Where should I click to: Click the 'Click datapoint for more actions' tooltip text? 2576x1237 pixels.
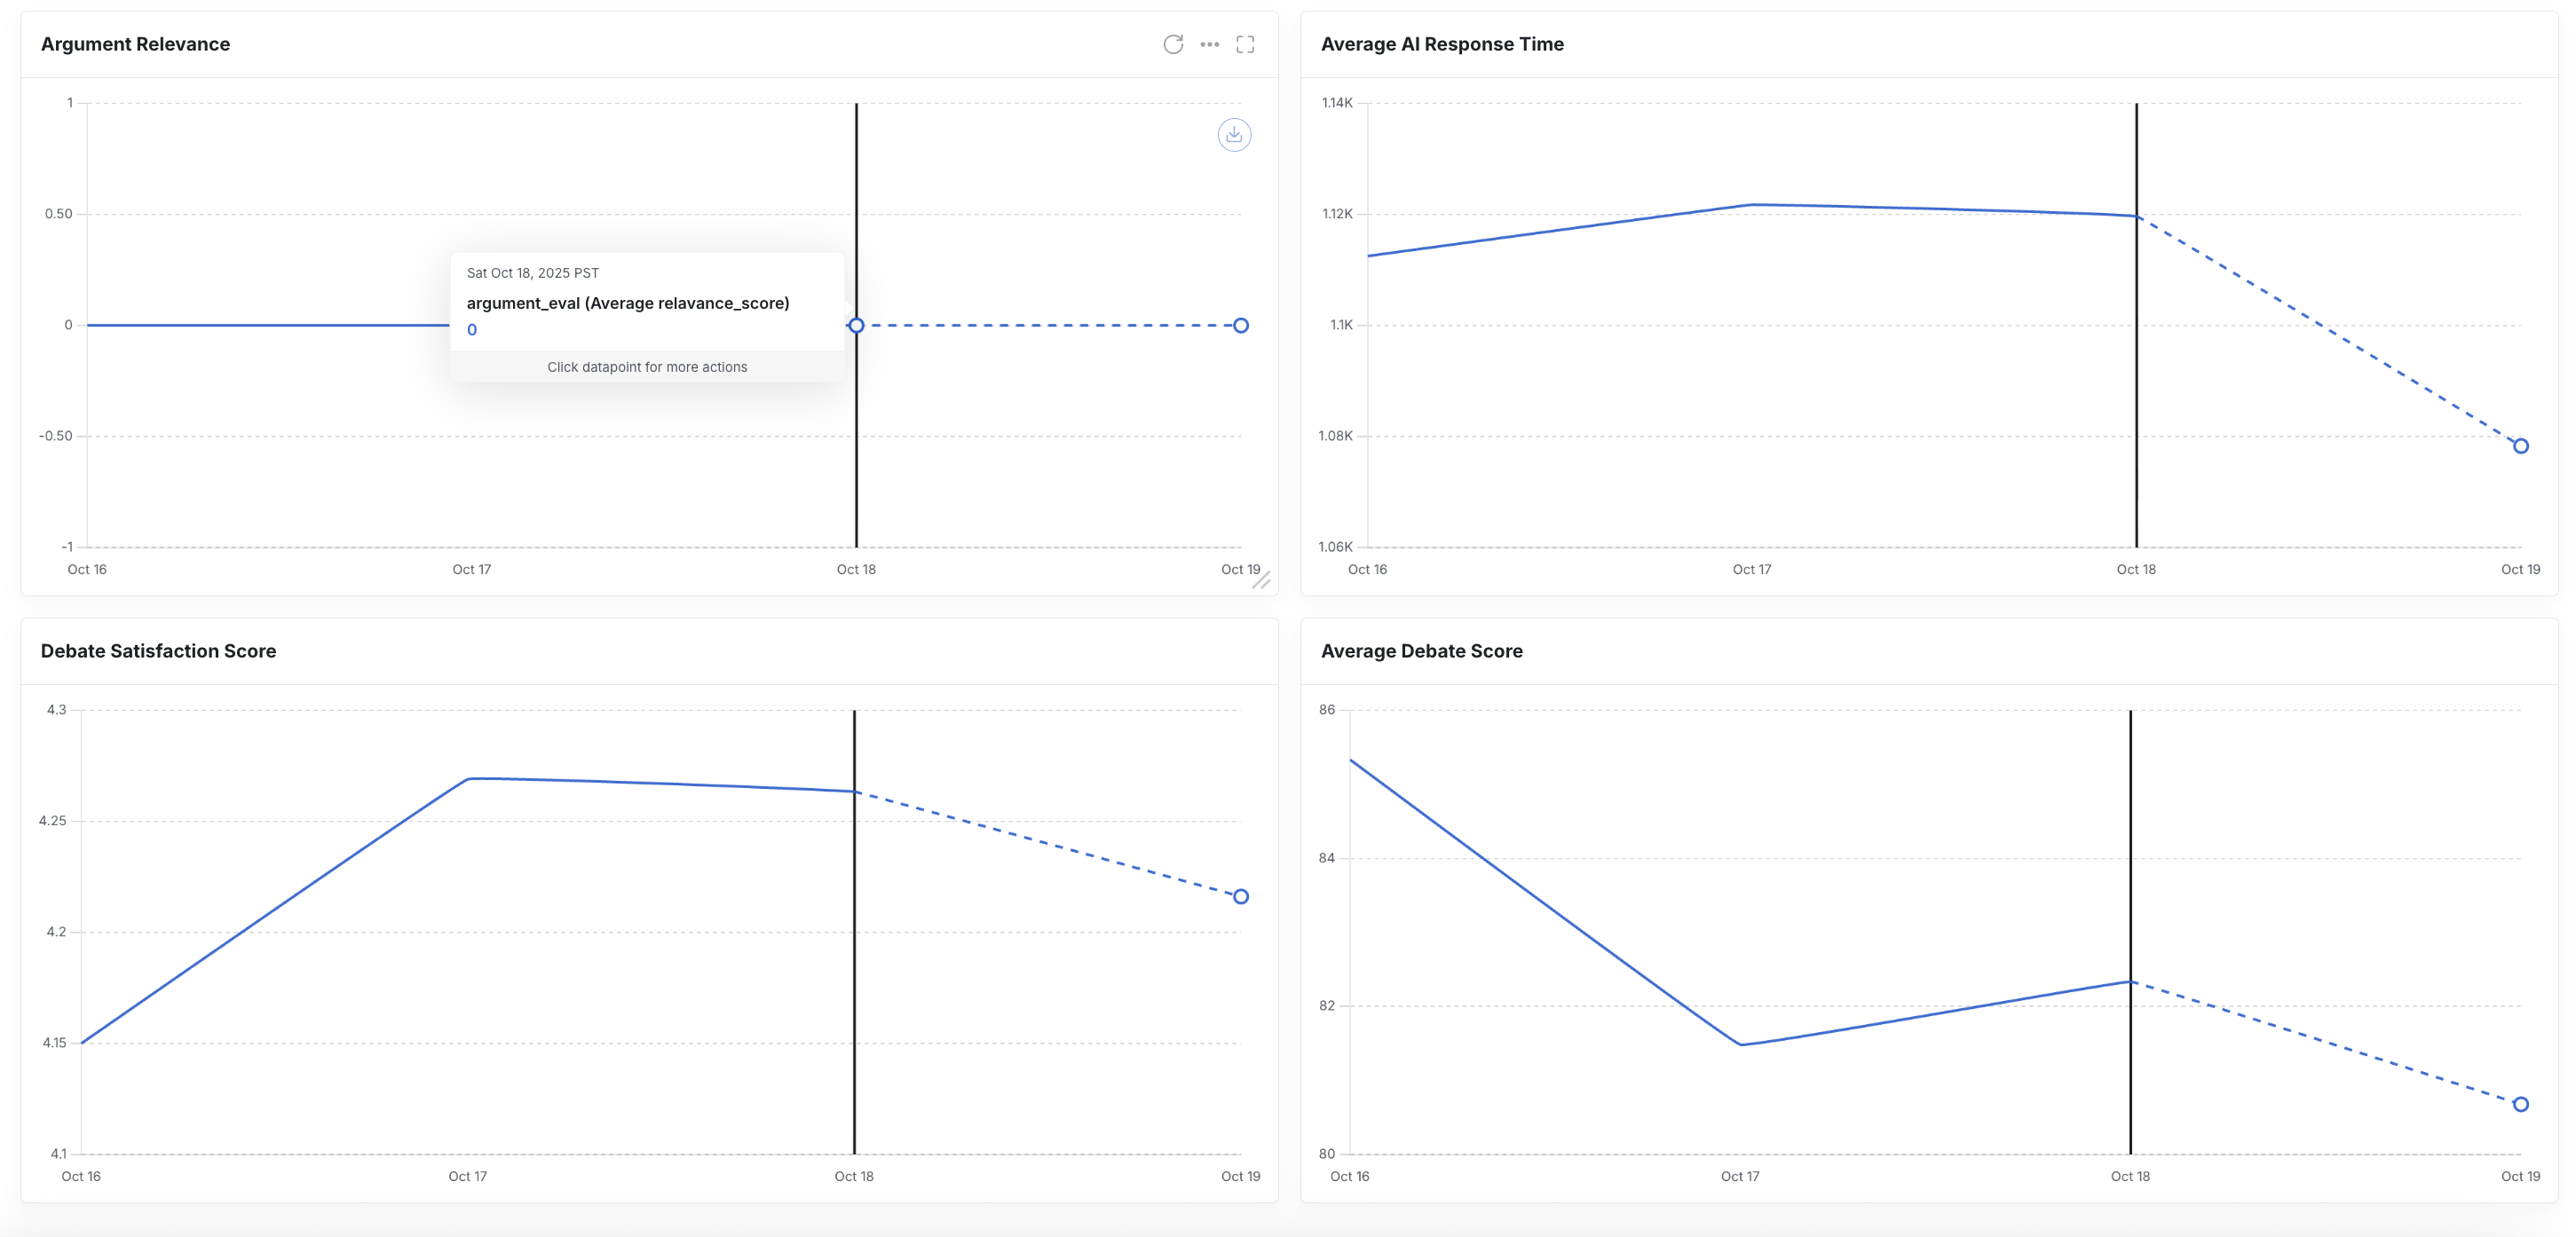pyautogui.click(x=647, y=367)
